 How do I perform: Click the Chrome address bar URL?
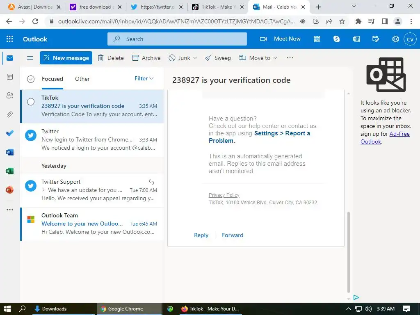(176, 21)
